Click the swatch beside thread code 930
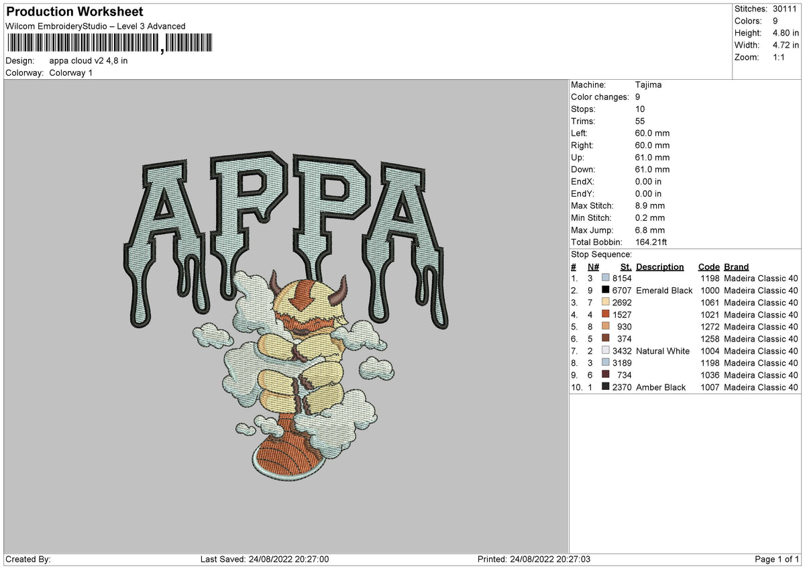The height and width of the screenshot is (569, 805). (x=604, y=327)
